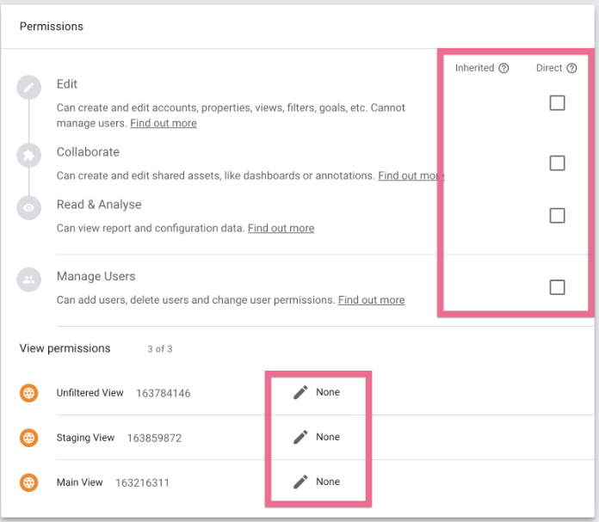Open help icon next to Inherited
Screen dimensions: 599x522
click(504, 69)
